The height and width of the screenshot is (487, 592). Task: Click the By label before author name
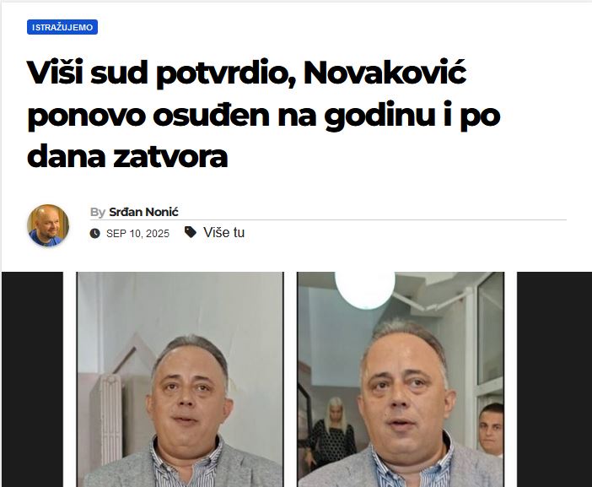(98, 213)
